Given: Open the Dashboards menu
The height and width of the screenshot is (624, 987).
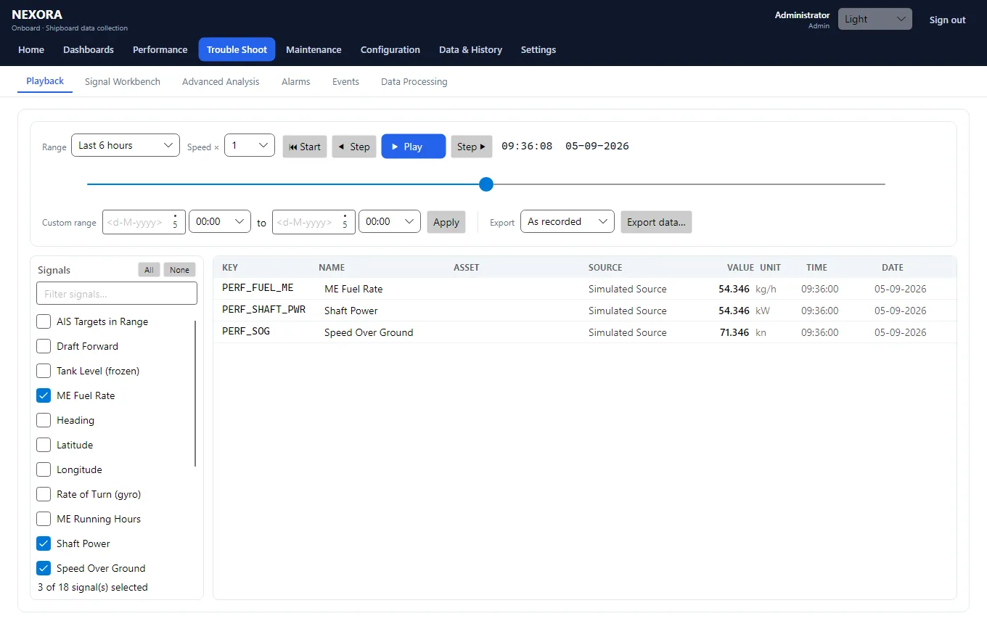Looking at the screenshot, I should pyautogui.click(x=89, y=49).
